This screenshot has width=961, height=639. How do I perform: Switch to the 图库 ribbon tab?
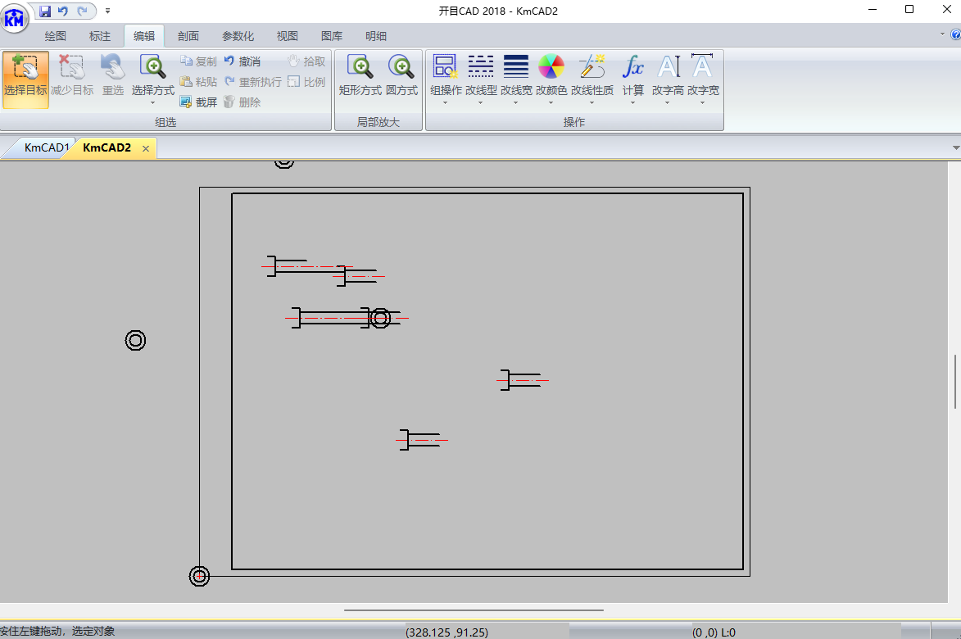pyautogui.click(x=332, y=36)
